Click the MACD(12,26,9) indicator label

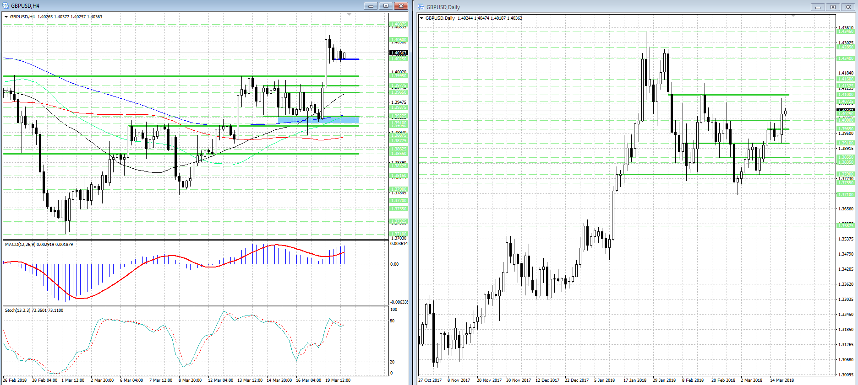tap(39, 245)
